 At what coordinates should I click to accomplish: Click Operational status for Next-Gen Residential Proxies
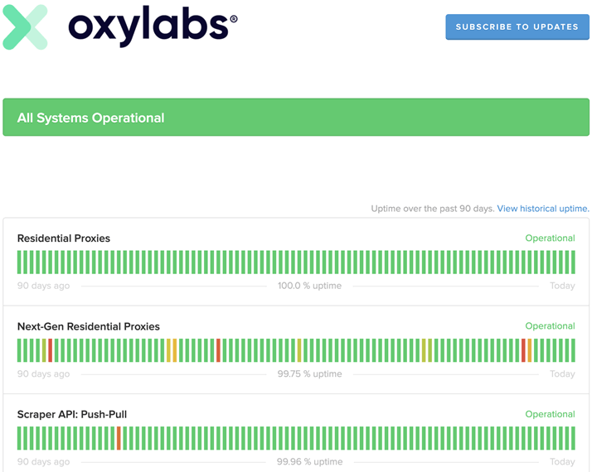click(550, 326)
